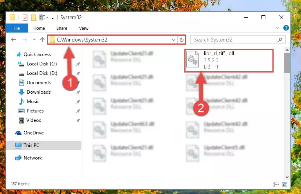Open the recent locations dropdown
Image resolution: width=301 pixels, height=194 pixels.
point(34,40)
